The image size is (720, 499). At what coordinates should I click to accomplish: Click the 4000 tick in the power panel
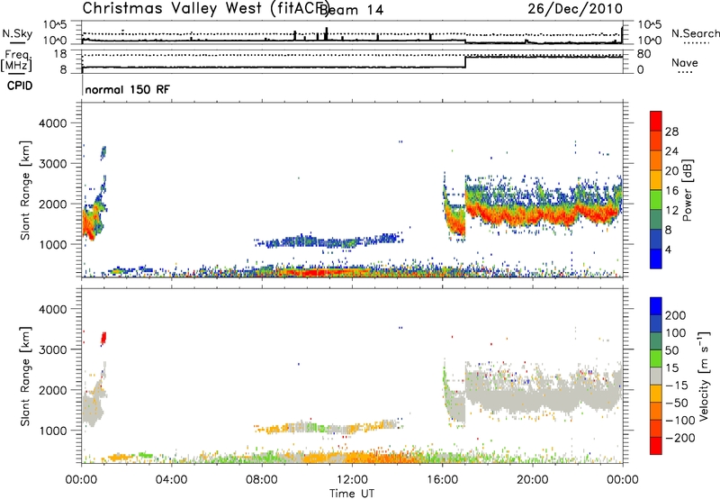53,123
